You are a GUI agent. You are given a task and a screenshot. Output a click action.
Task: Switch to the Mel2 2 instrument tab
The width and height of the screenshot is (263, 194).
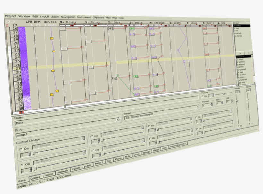[99, 163]
